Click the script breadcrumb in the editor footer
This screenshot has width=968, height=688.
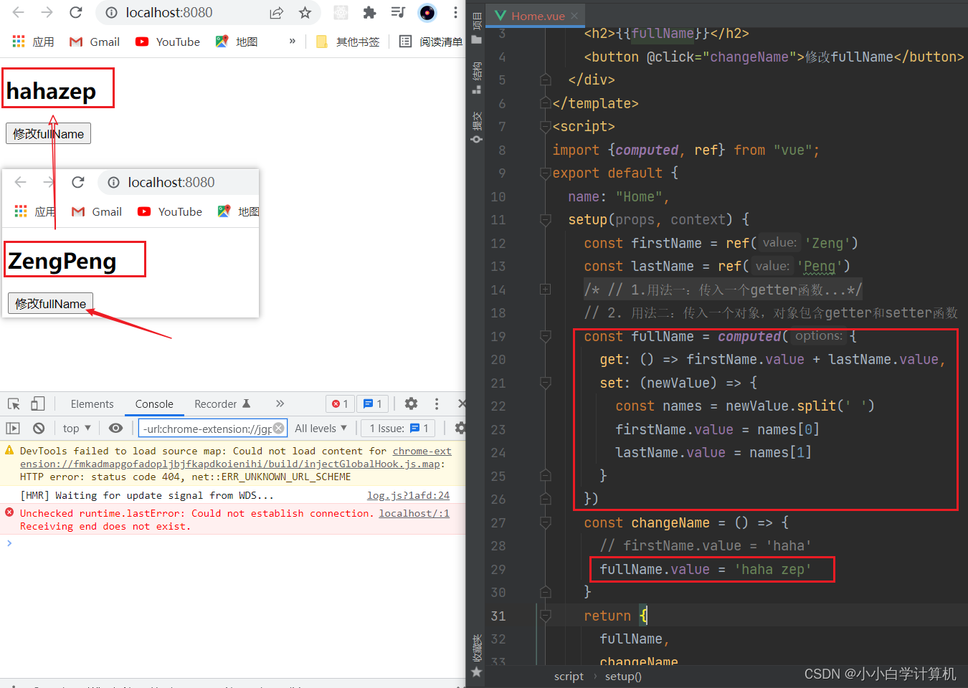click(569, 676)
